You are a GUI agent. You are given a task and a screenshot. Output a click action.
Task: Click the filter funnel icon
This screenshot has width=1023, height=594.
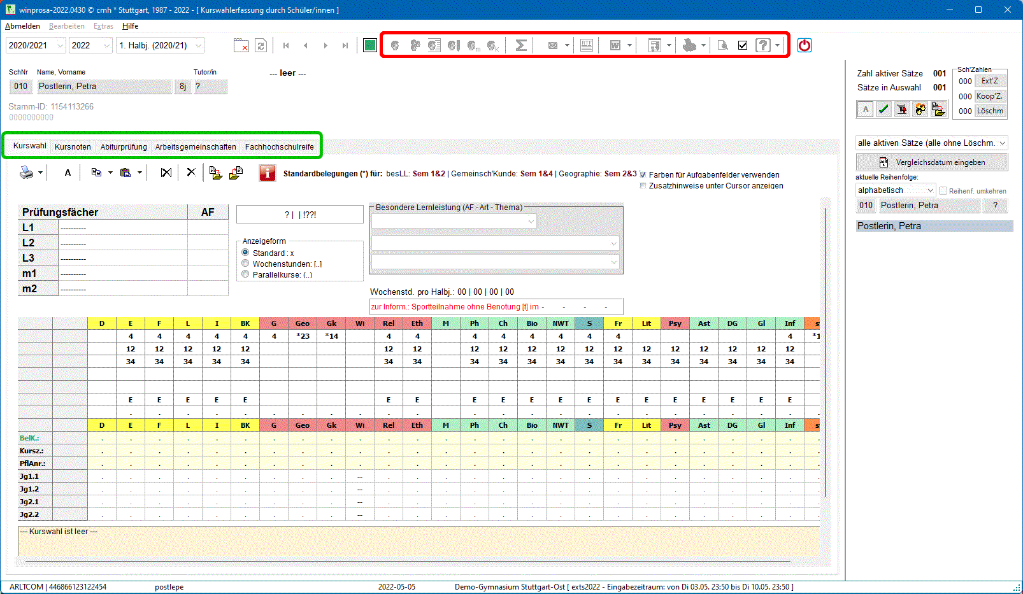[902, 110]
